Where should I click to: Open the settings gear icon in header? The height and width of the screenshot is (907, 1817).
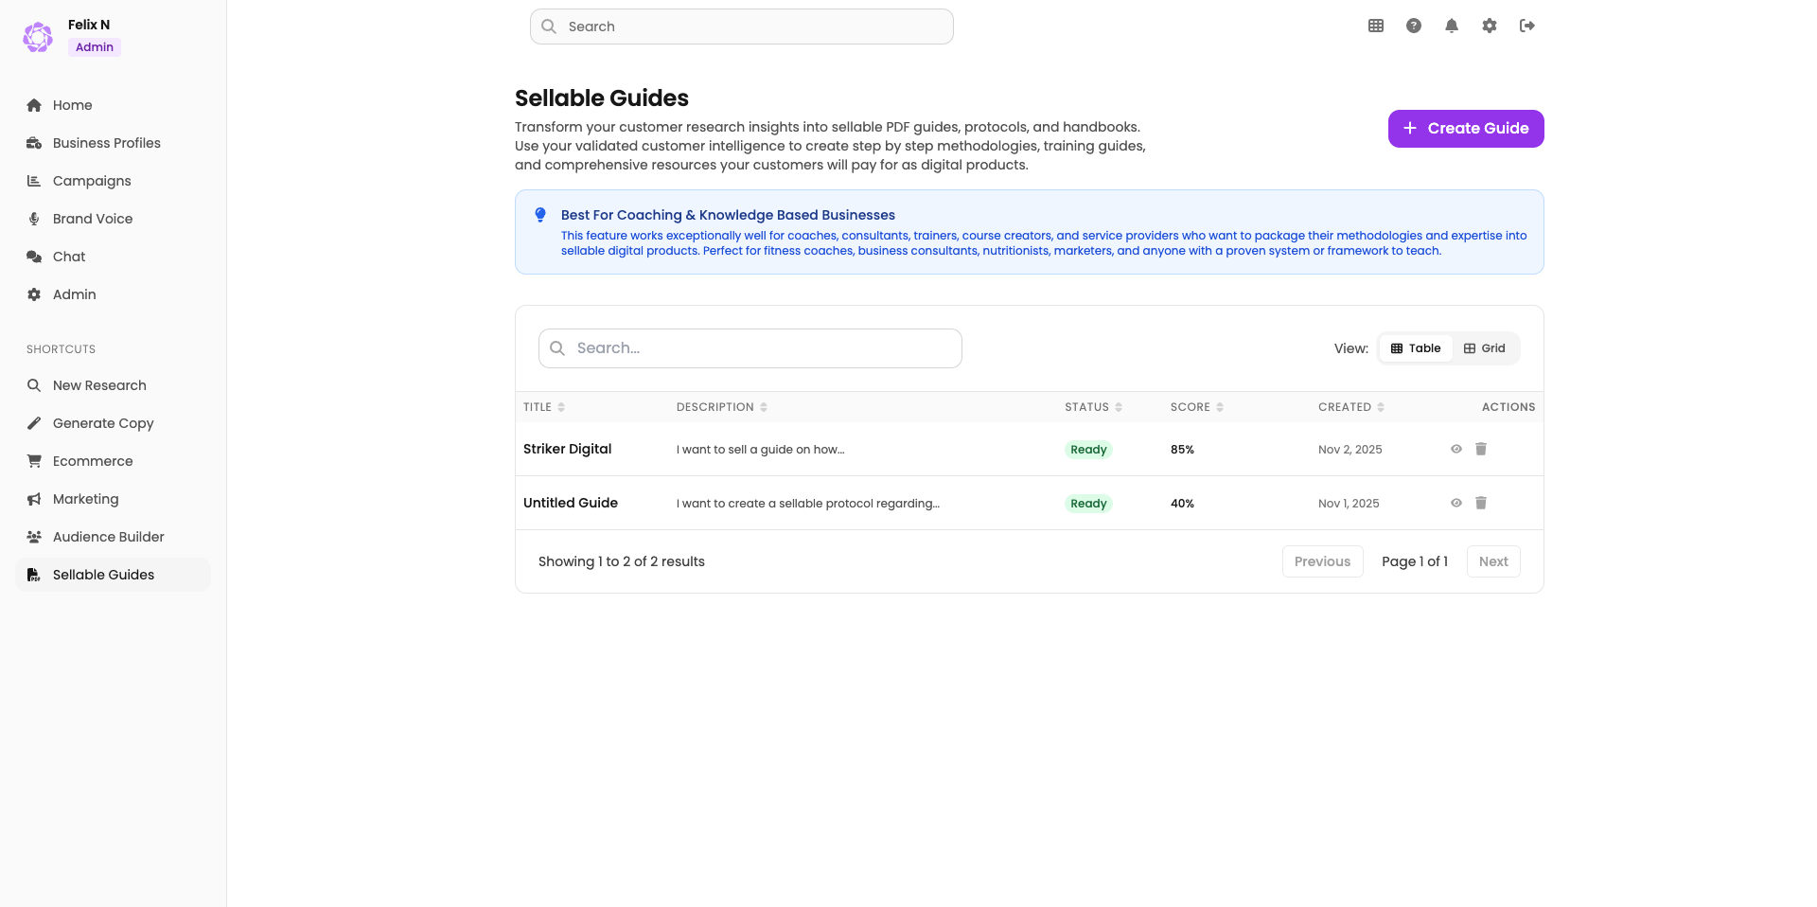1490,26
